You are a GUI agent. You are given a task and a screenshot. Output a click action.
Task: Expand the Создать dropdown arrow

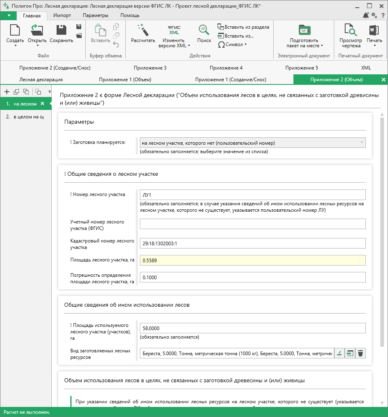pos(15,46)
